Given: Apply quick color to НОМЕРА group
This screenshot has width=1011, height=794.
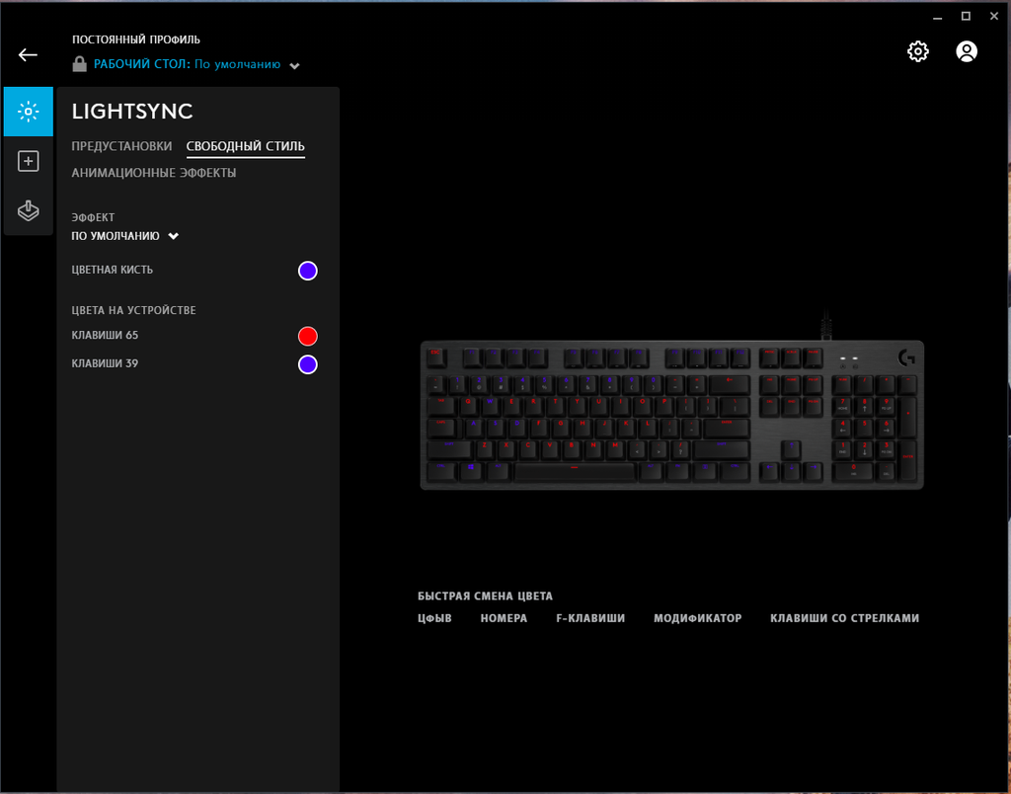Looking at the screenshot, I should coord(504,618).
